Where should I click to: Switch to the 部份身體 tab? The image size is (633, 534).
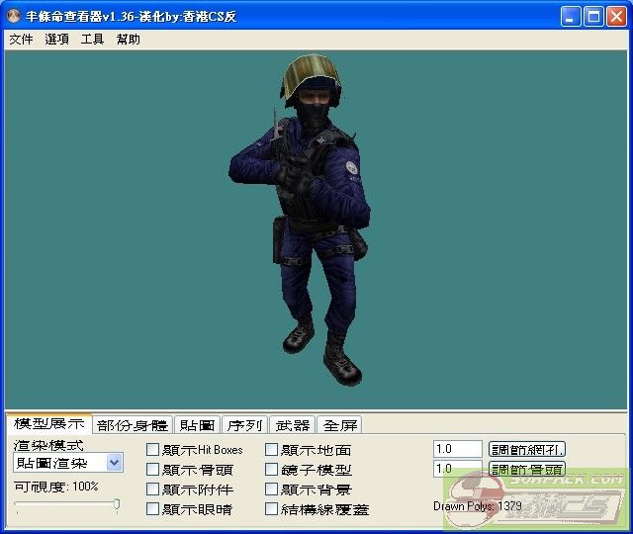tap(133, 425)
